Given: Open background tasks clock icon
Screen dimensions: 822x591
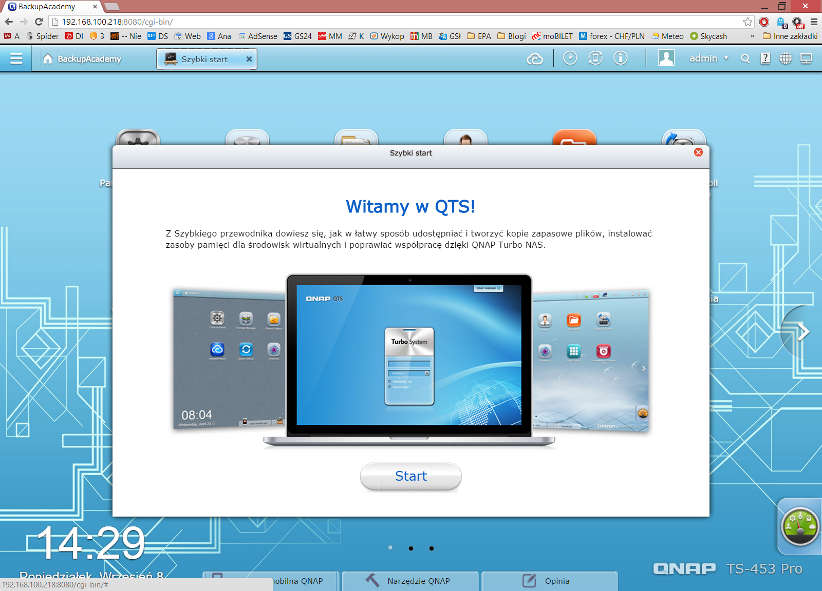Looking at the screenshot, I should click(570, 58).
